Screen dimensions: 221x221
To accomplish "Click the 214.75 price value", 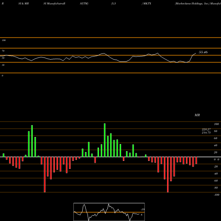I will [206, 133].
